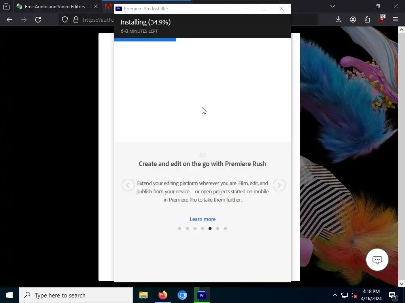405x303 pixels.
Task: Switch to the Adobe tab in Firefox
Action: coord(108,6)
